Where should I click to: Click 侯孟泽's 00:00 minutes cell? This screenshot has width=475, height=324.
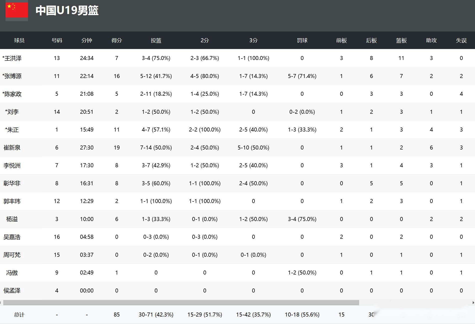pos(87,290)
